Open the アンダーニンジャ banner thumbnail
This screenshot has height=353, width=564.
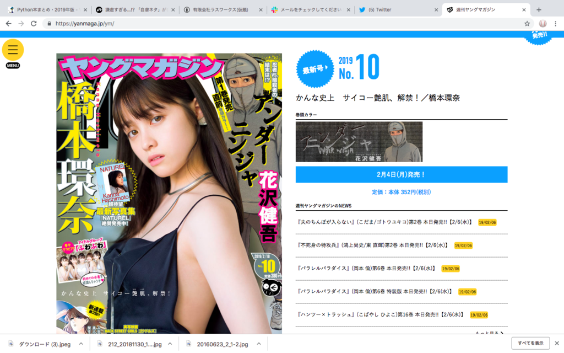[x=359, y=142]
